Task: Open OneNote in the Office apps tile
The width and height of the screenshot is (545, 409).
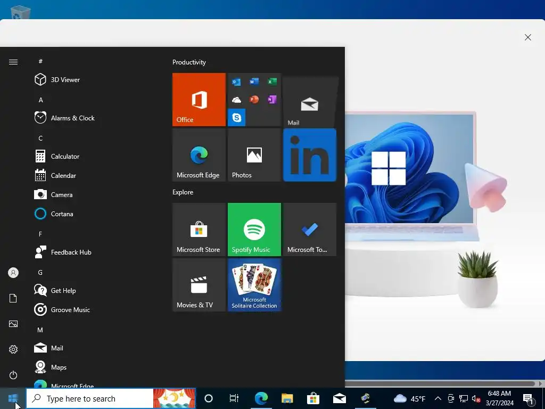Action: [x=272, y=100]
